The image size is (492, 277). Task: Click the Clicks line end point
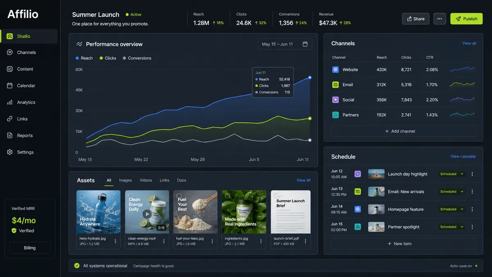(x=310, y=118)
